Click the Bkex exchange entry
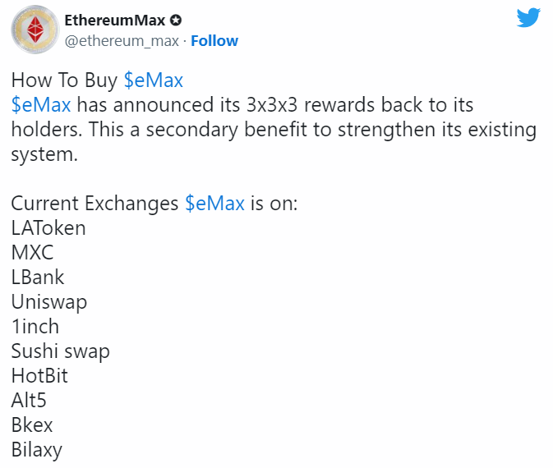553x468 pixels. pos(33,424)
